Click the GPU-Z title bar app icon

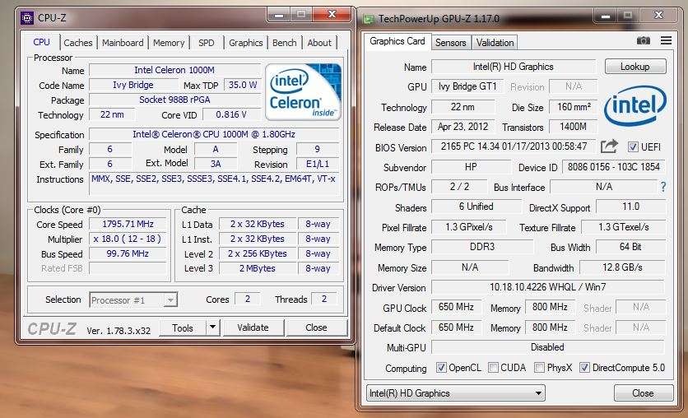[369, 19]
